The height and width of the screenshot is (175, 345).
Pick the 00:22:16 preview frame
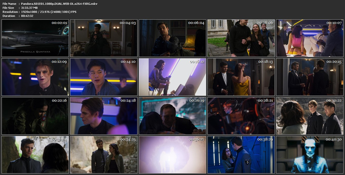pos(35,116)
